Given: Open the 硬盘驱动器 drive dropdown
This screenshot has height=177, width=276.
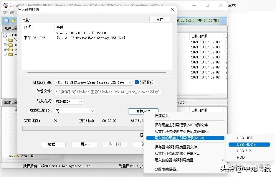Looking at the screenshot, I should (x=130, y=82).
